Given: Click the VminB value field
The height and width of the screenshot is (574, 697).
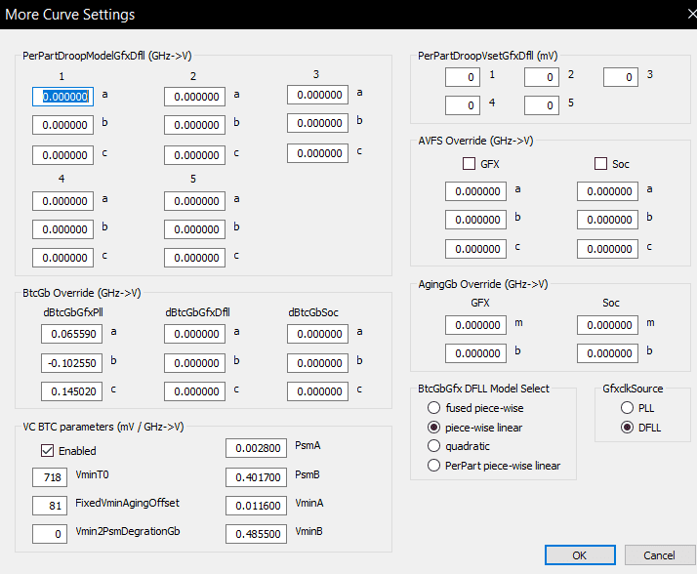Looking at the screenshot, I should point(256,534).
